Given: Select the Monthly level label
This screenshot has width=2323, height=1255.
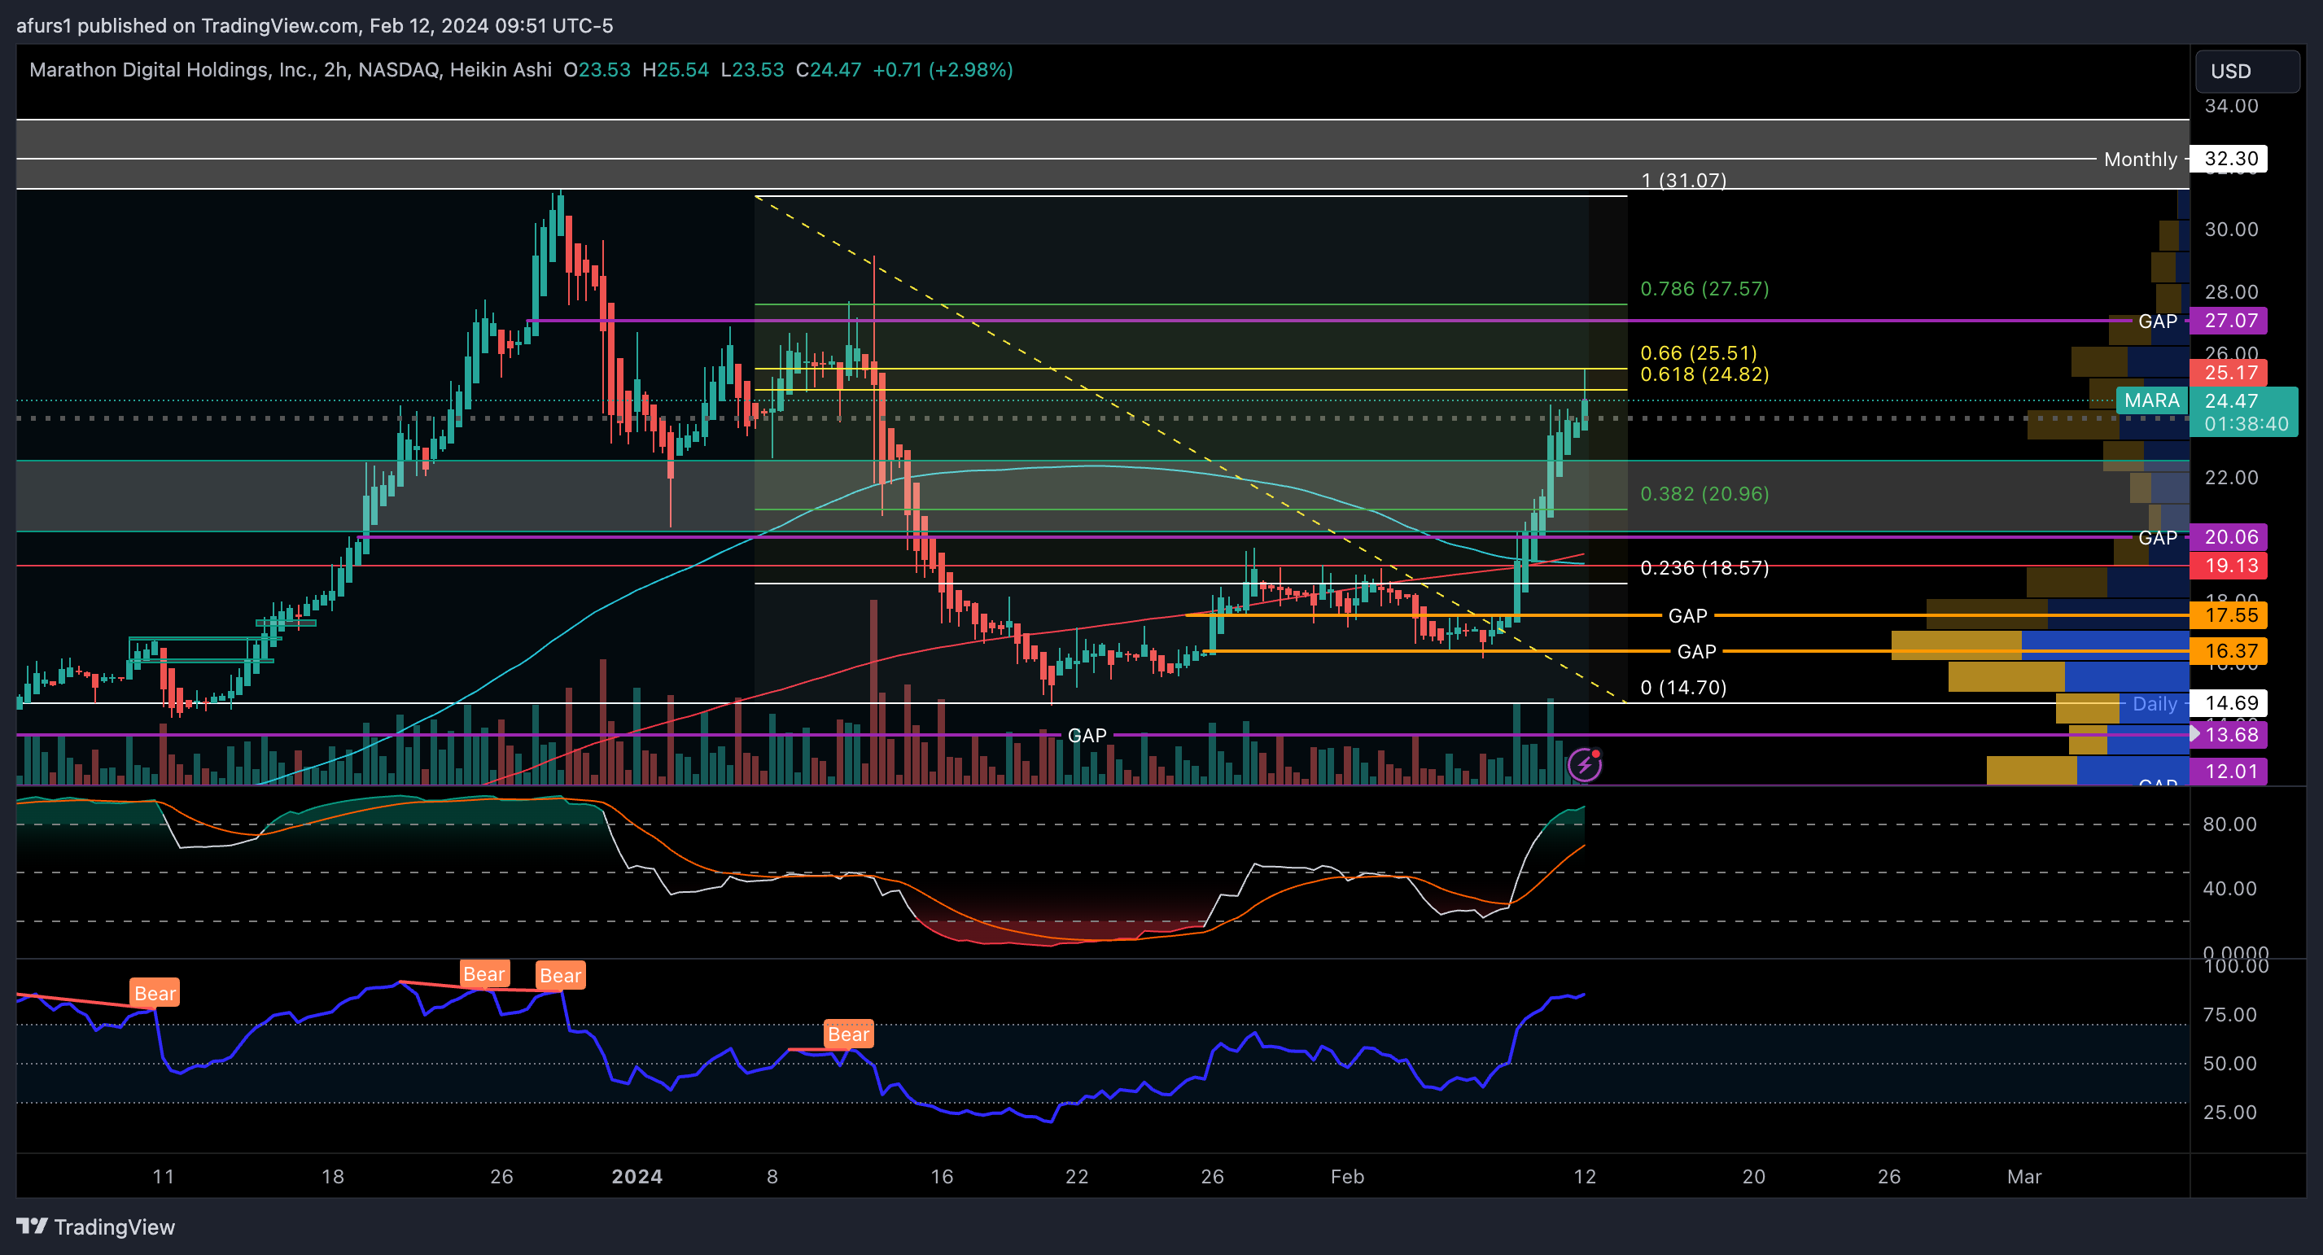Looking at the screenshot, I should [2140, 160].
